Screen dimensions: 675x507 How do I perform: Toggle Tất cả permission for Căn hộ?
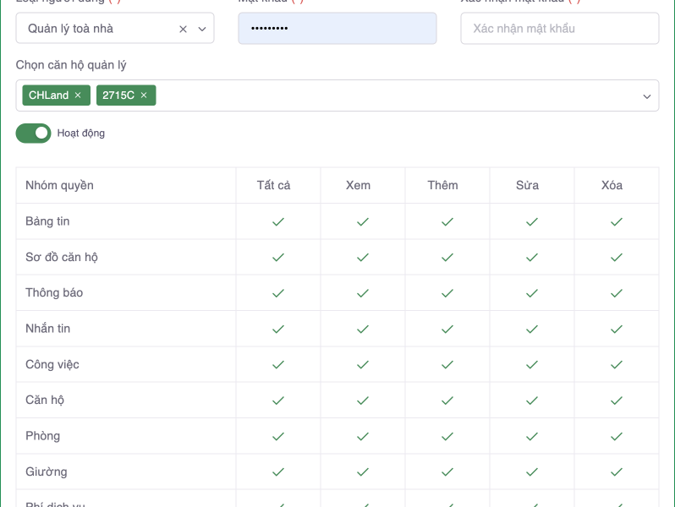[x=277, y=401]
